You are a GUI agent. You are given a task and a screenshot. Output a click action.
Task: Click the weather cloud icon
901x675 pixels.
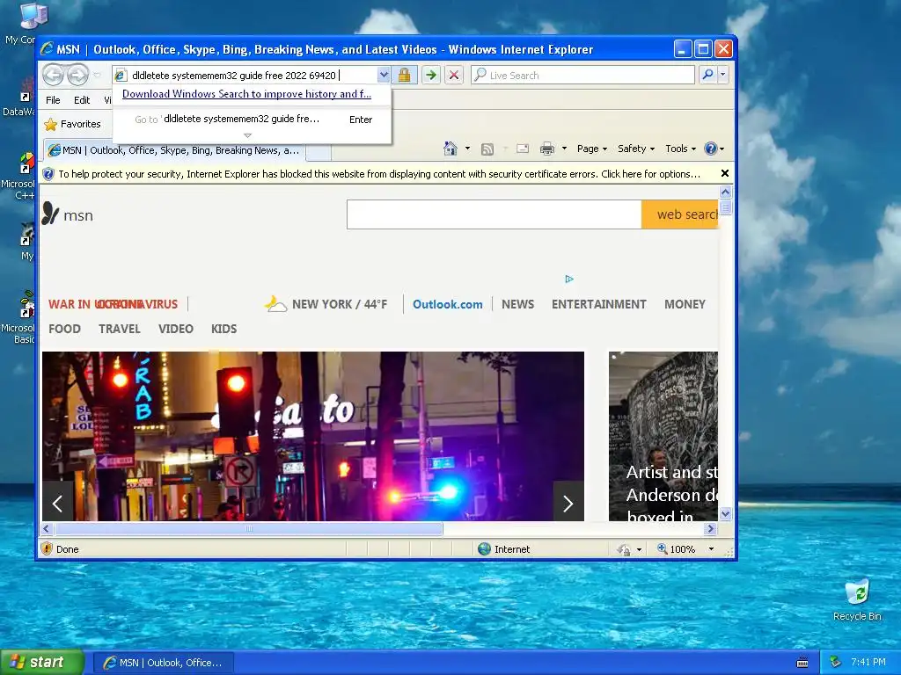[x=275, y=303]
